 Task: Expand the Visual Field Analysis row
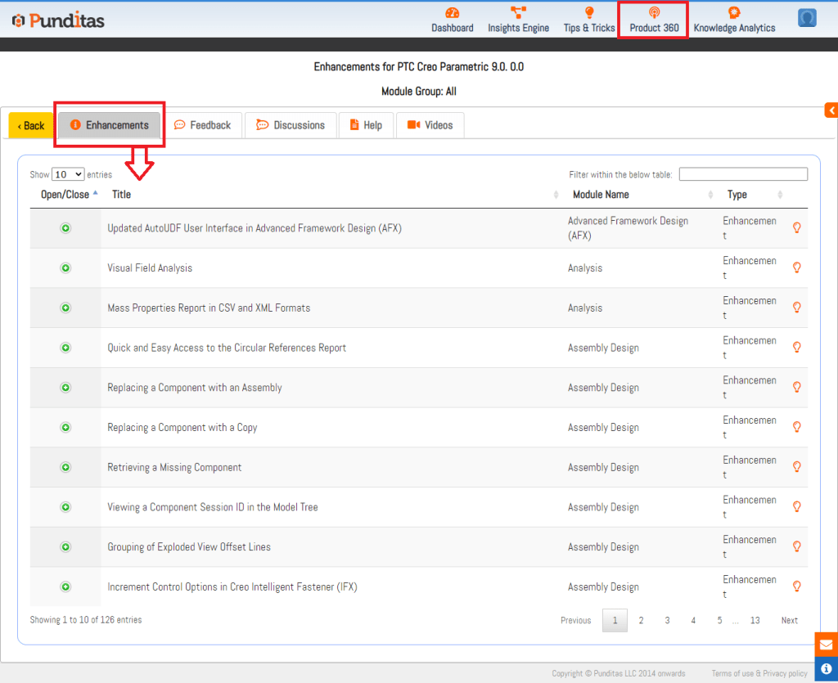coord(65,267)
